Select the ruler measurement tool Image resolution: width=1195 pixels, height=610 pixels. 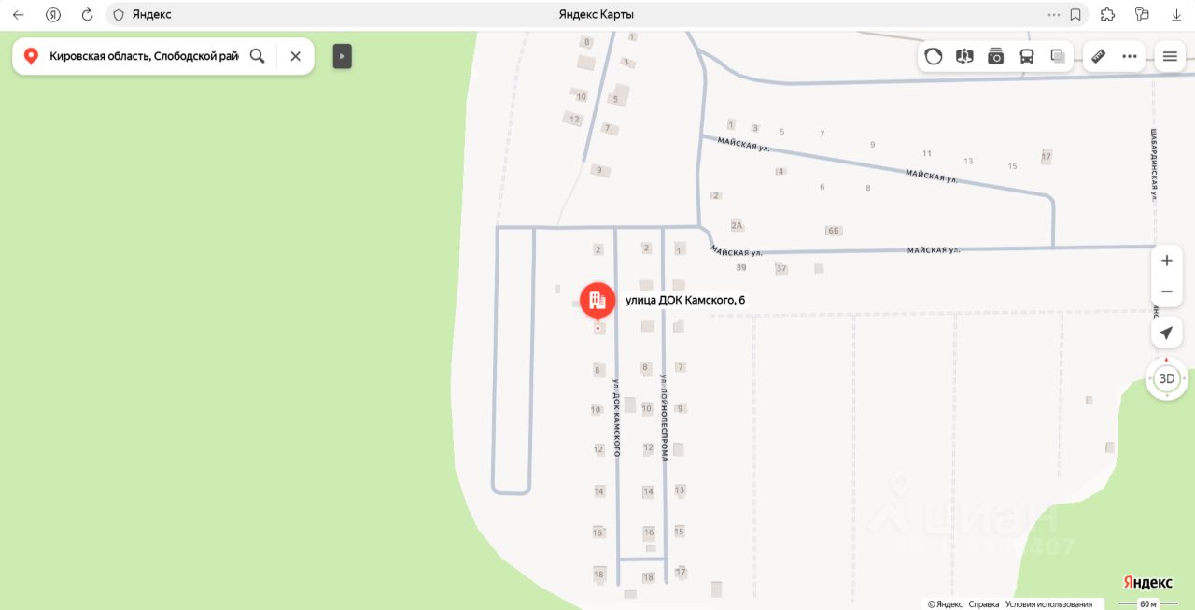click(x=1098, y=56)
